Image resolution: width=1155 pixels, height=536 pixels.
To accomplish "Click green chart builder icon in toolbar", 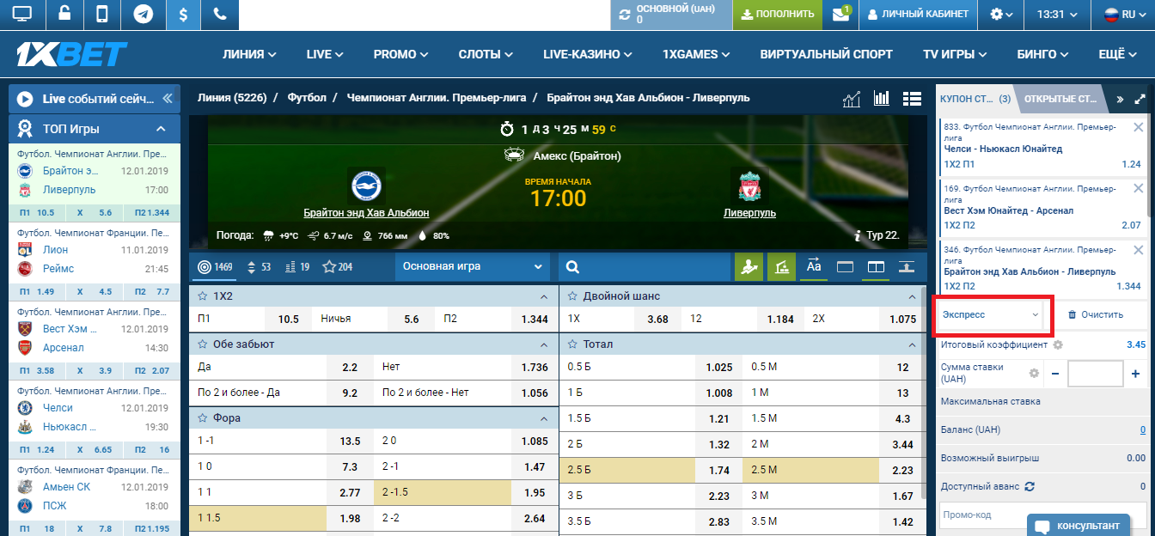I will click(781, 267).
